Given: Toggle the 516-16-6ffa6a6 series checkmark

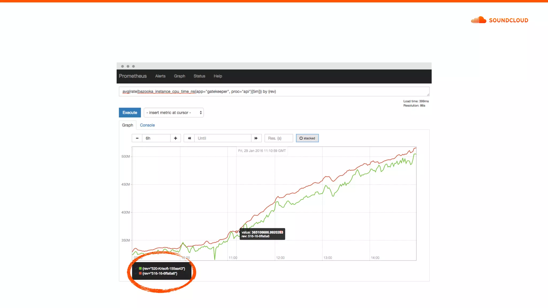Looking at the screenshot, I should (136, 273).
